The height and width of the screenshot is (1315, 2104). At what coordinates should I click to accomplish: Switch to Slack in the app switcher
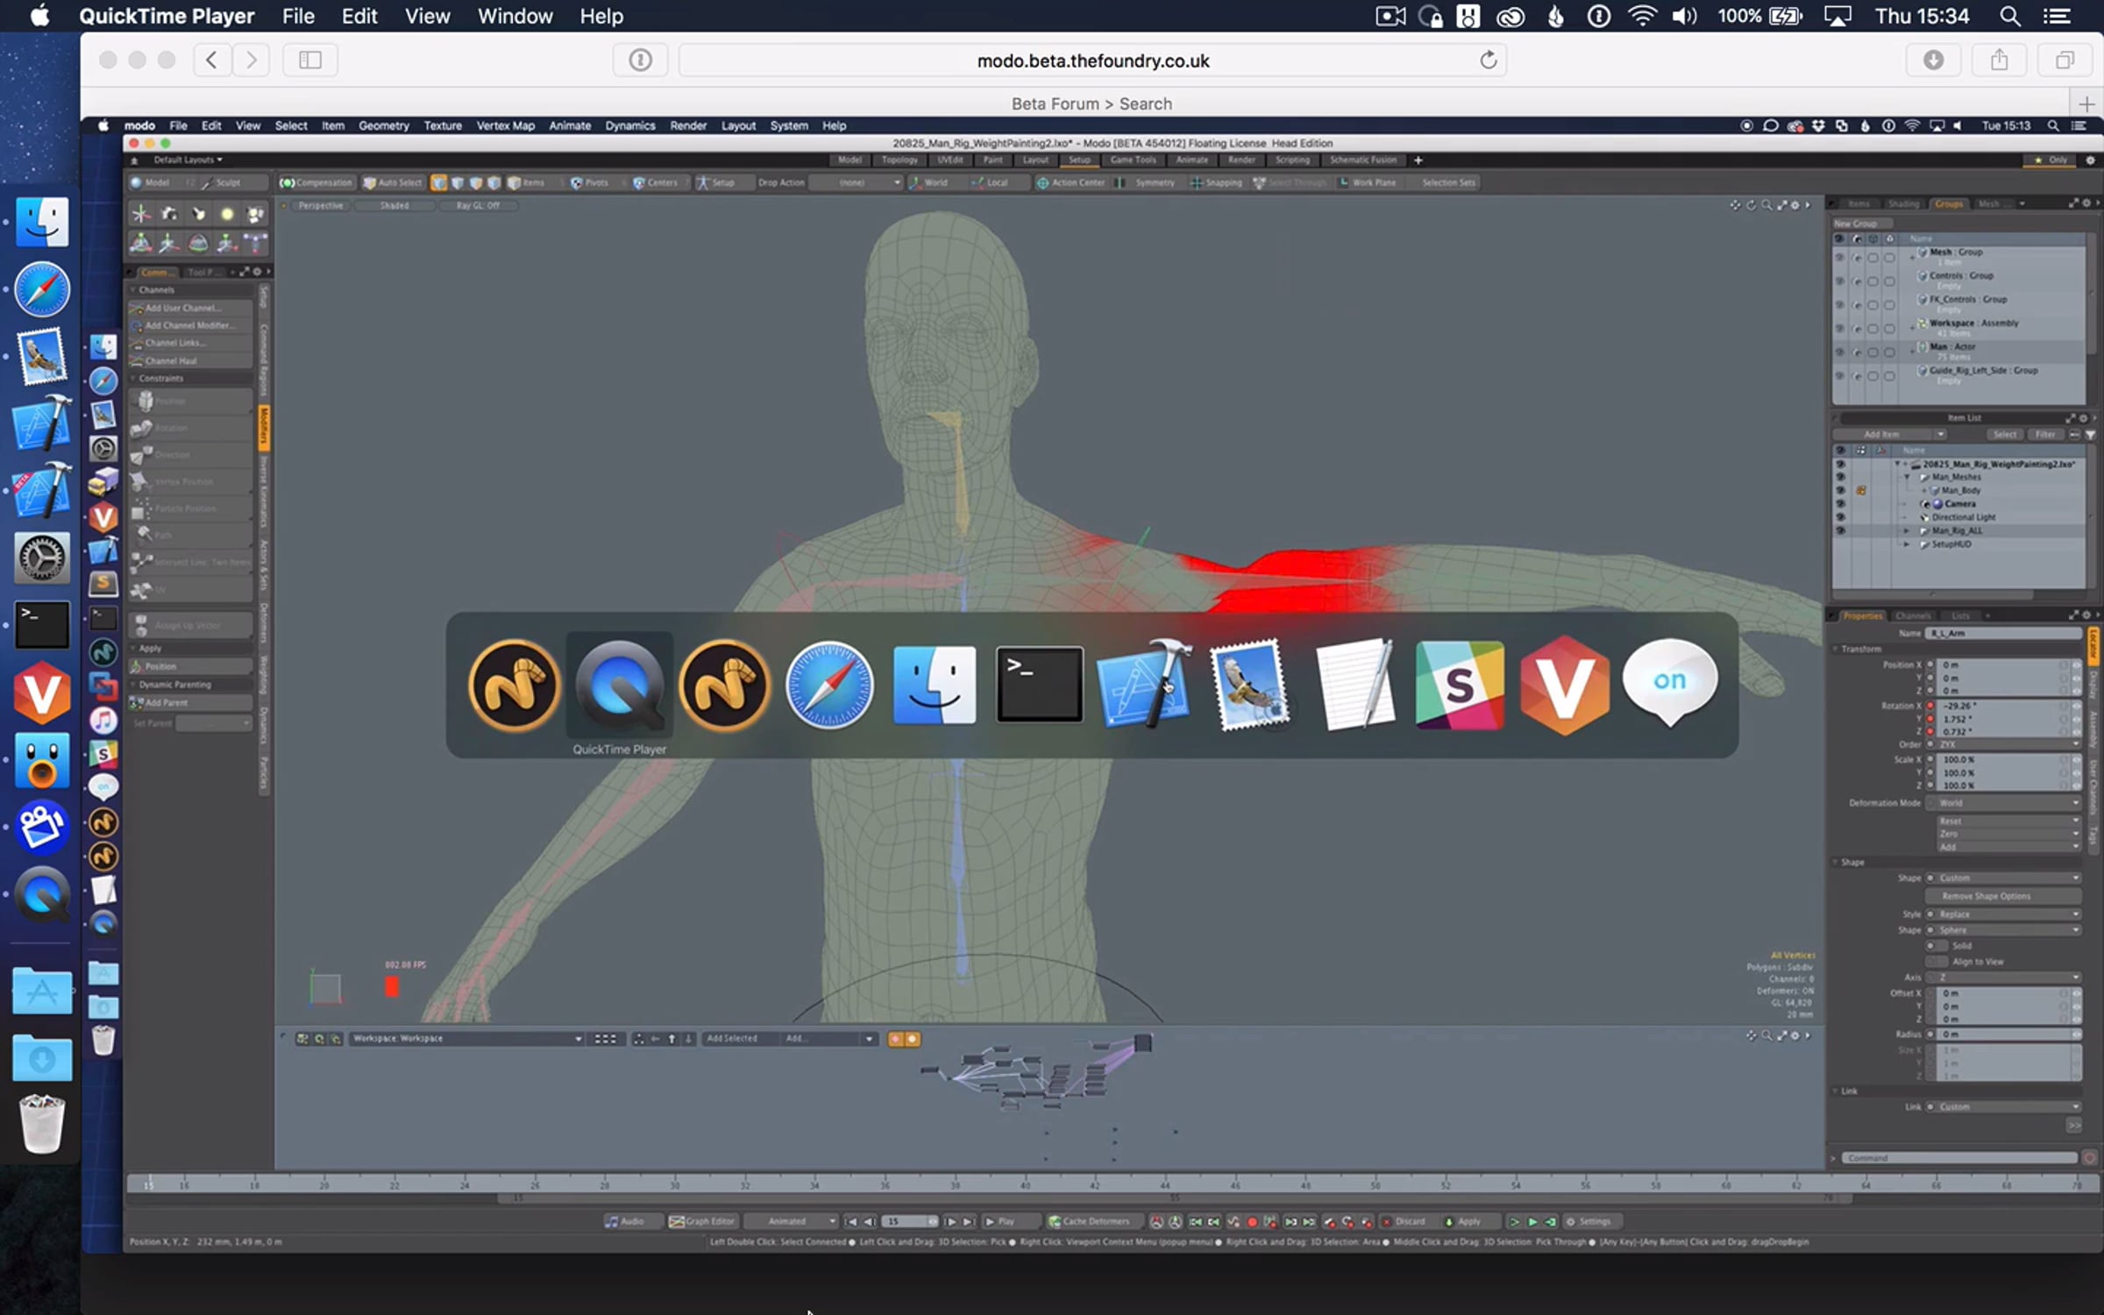coord(1460,686)
